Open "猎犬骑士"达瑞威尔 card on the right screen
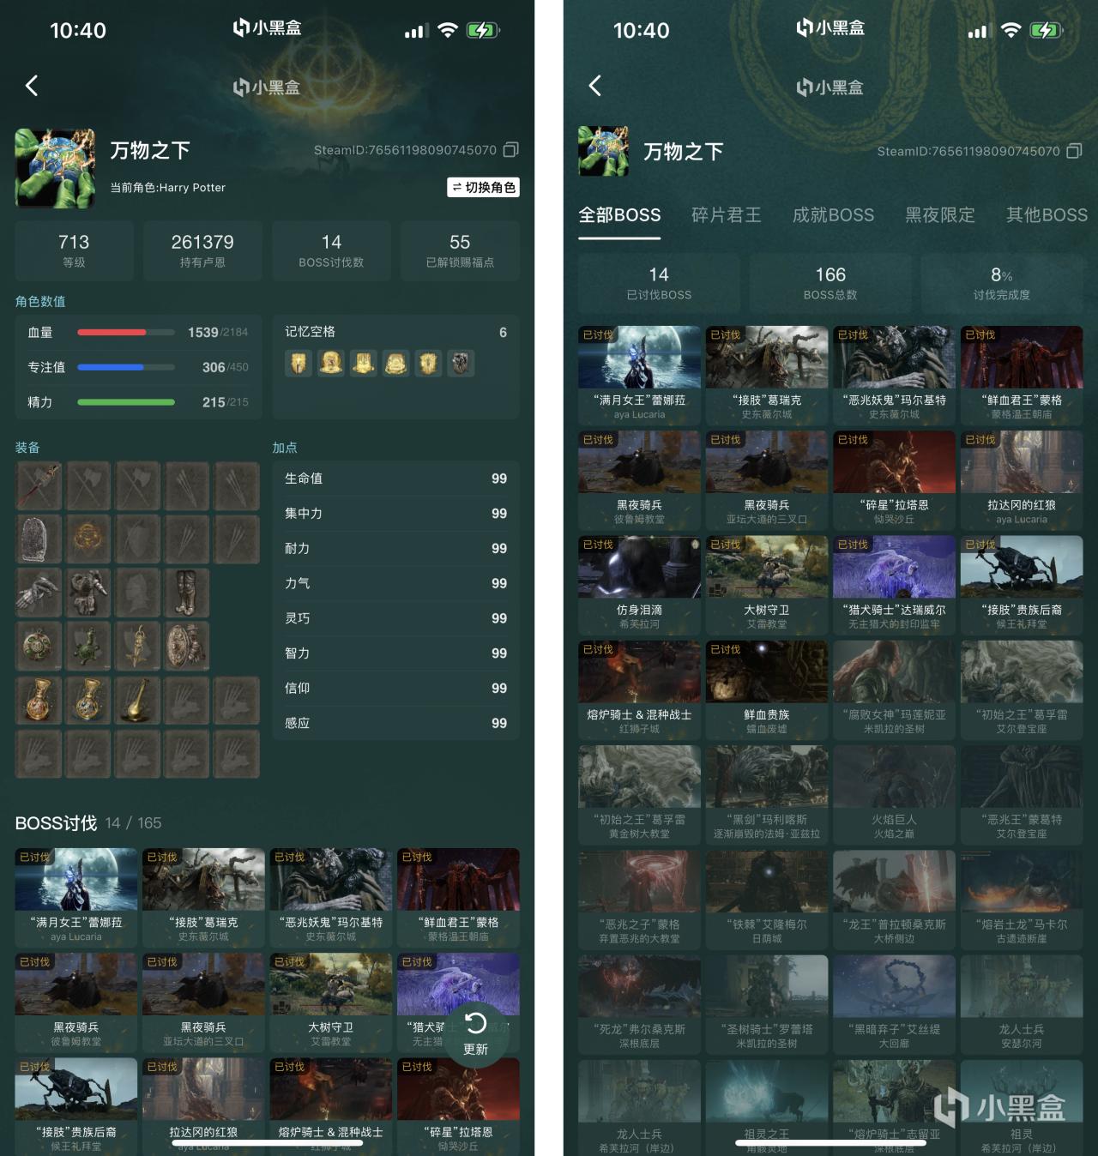Image resolution: width=1098 pixels, height=1156 pixels. click(894, 585)
